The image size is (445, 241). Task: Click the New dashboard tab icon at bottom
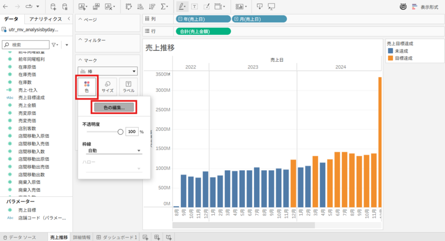point(157,237)
